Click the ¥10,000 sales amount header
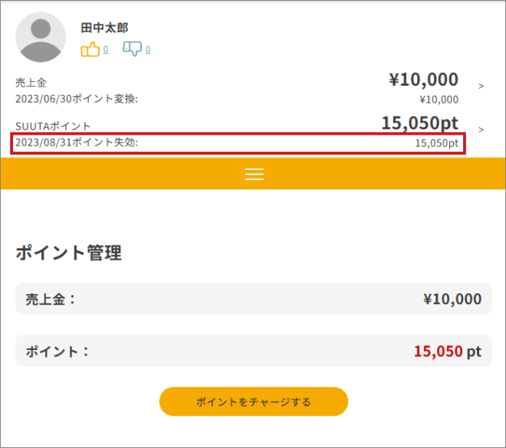This screenshot has width=506, height=448. coord(423,80)
